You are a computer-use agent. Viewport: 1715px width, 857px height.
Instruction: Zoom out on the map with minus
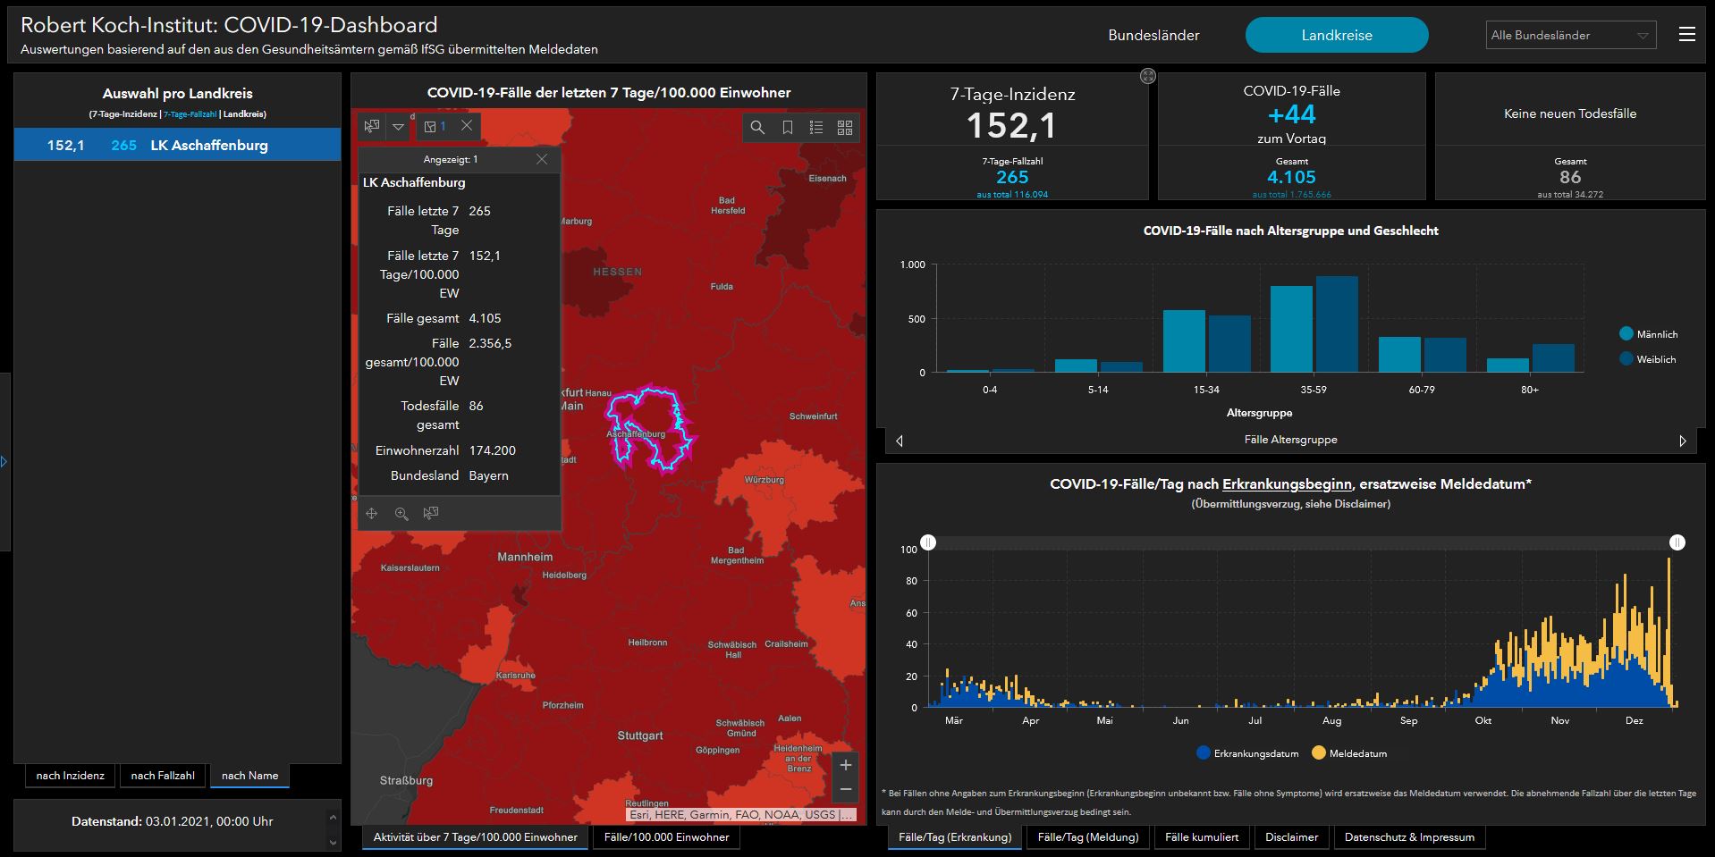pos(846,789)
